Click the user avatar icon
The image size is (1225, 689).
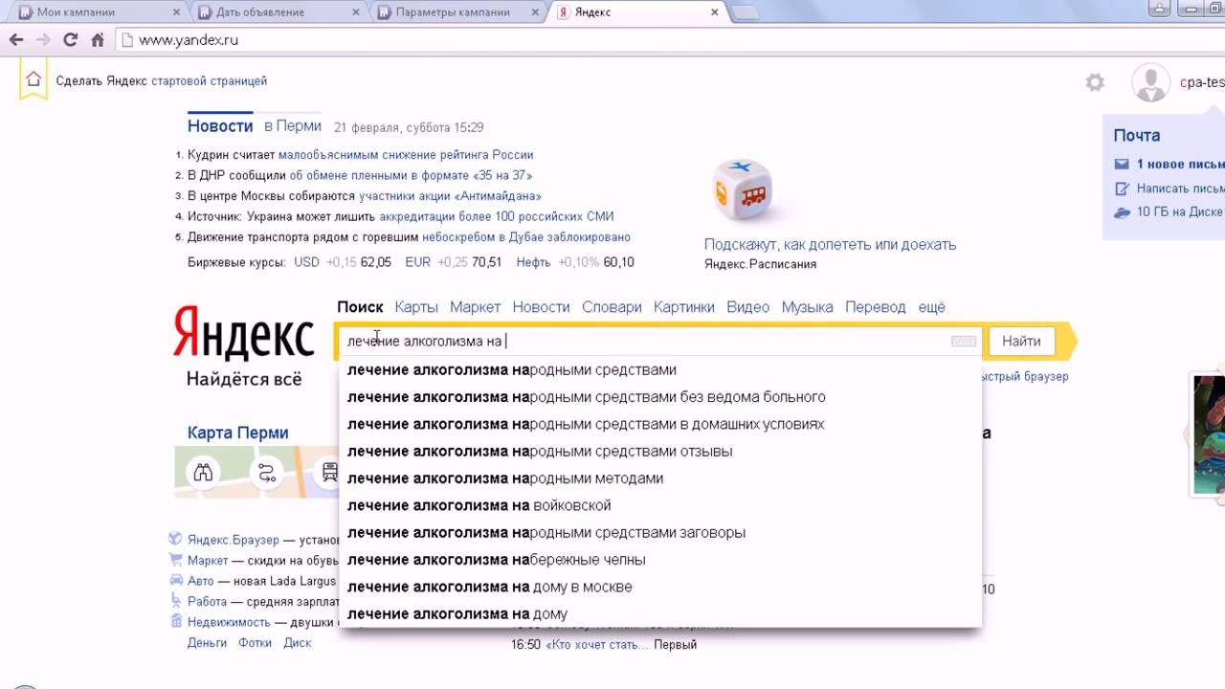(x=1150, y=82)
